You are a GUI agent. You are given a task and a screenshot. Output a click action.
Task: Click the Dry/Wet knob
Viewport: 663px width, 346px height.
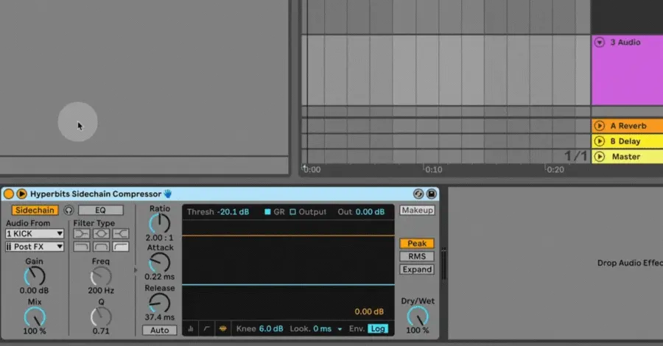[x=418, y=316]
